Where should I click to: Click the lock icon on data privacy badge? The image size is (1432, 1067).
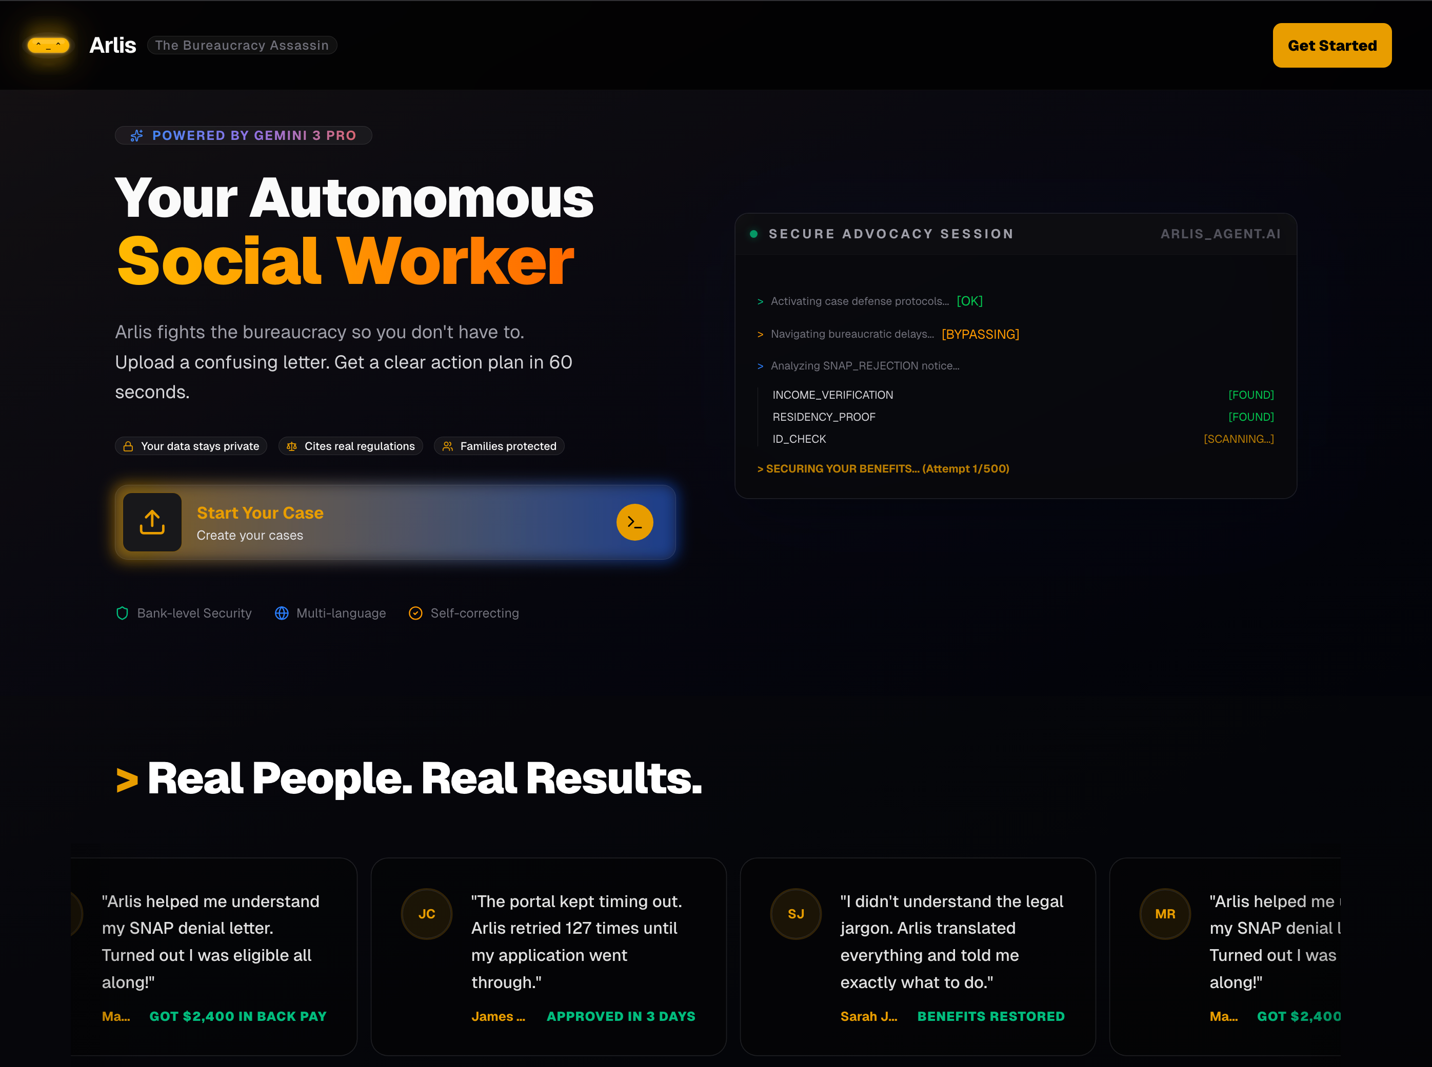click(x=128, y=446)
